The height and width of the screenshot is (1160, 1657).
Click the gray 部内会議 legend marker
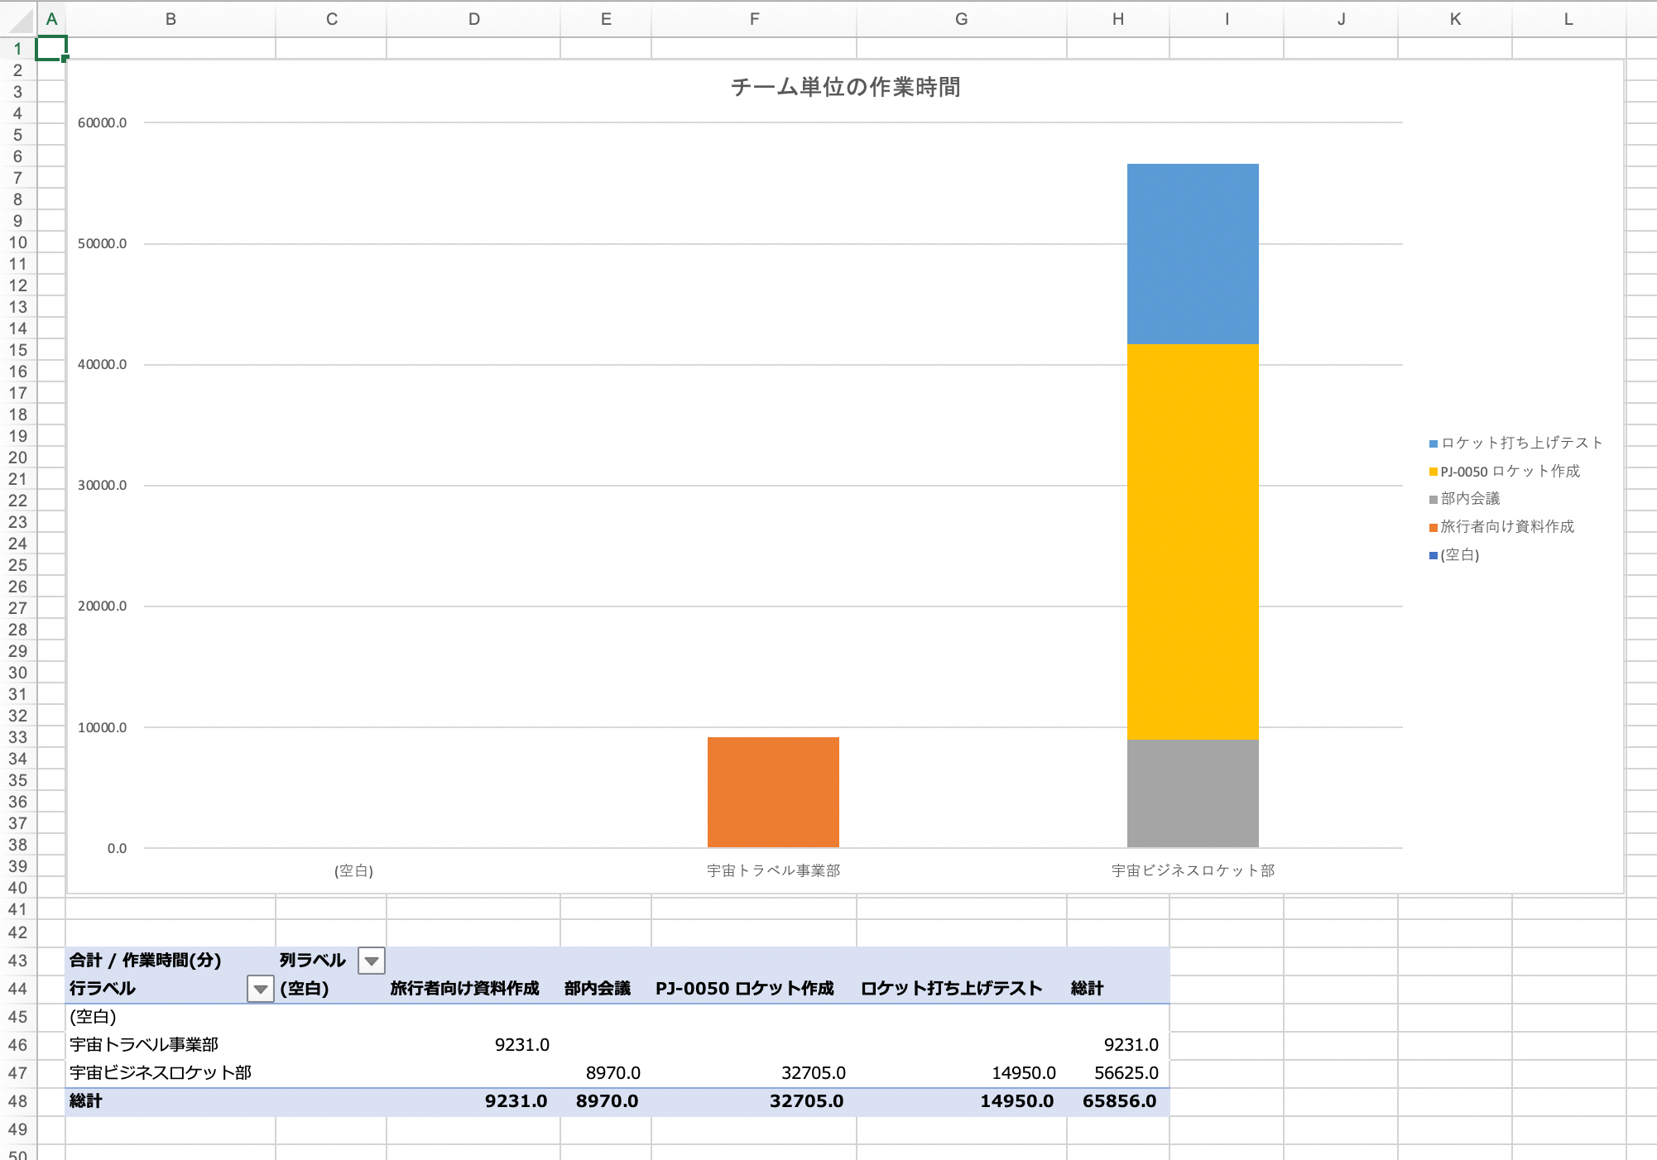coord(1434,500)
